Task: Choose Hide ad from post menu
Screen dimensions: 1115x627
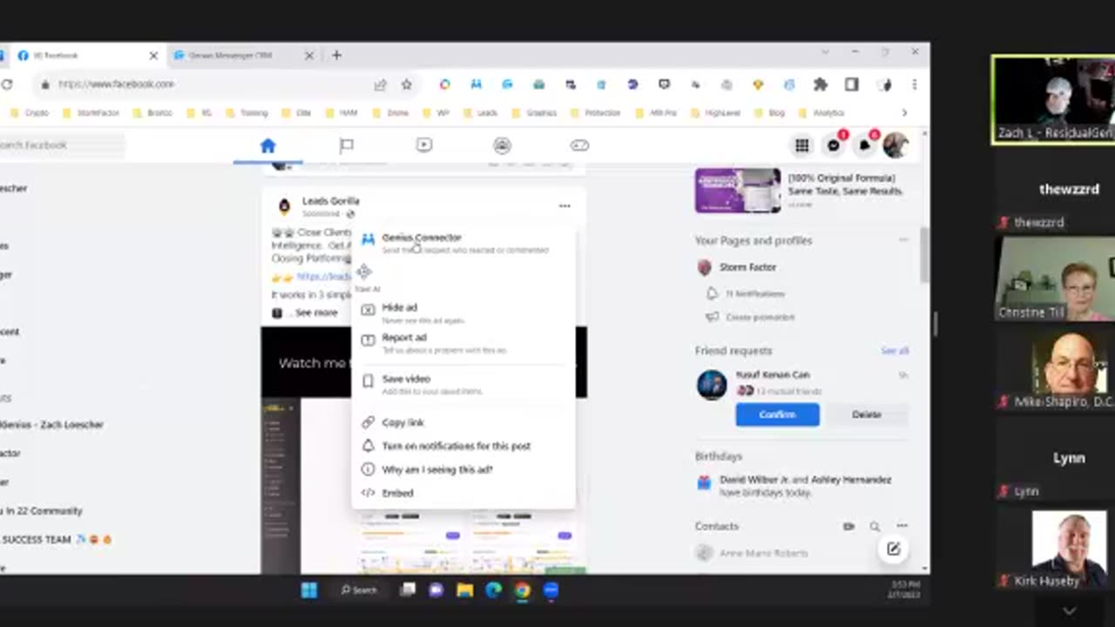Action: (463, 313)
